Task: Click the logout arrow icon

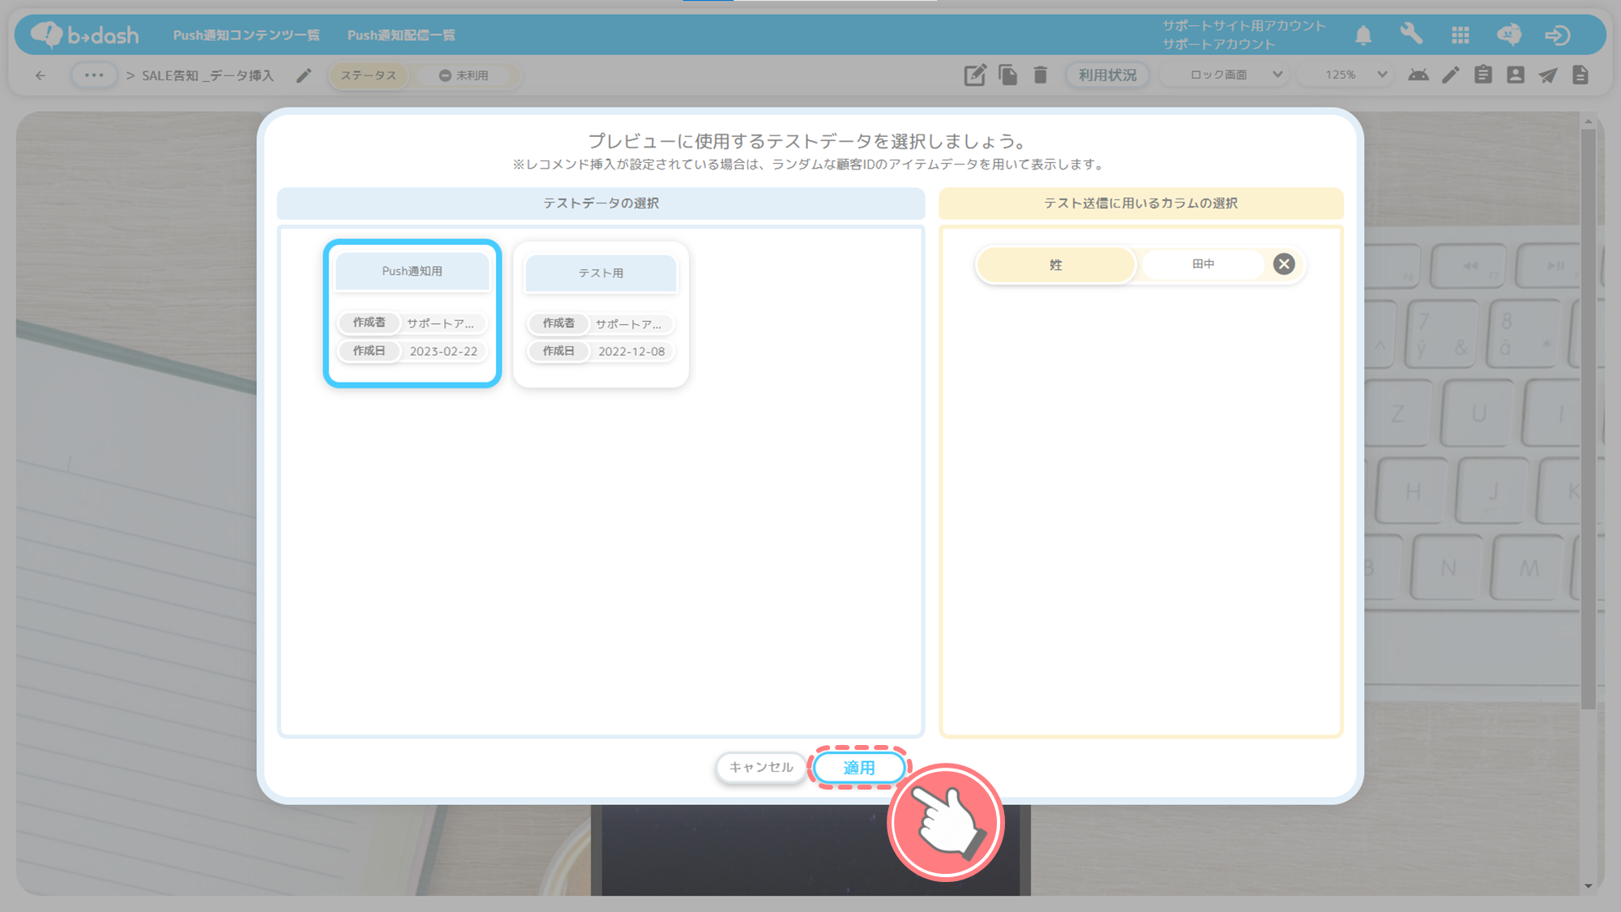Action: tap(1557, 35)
